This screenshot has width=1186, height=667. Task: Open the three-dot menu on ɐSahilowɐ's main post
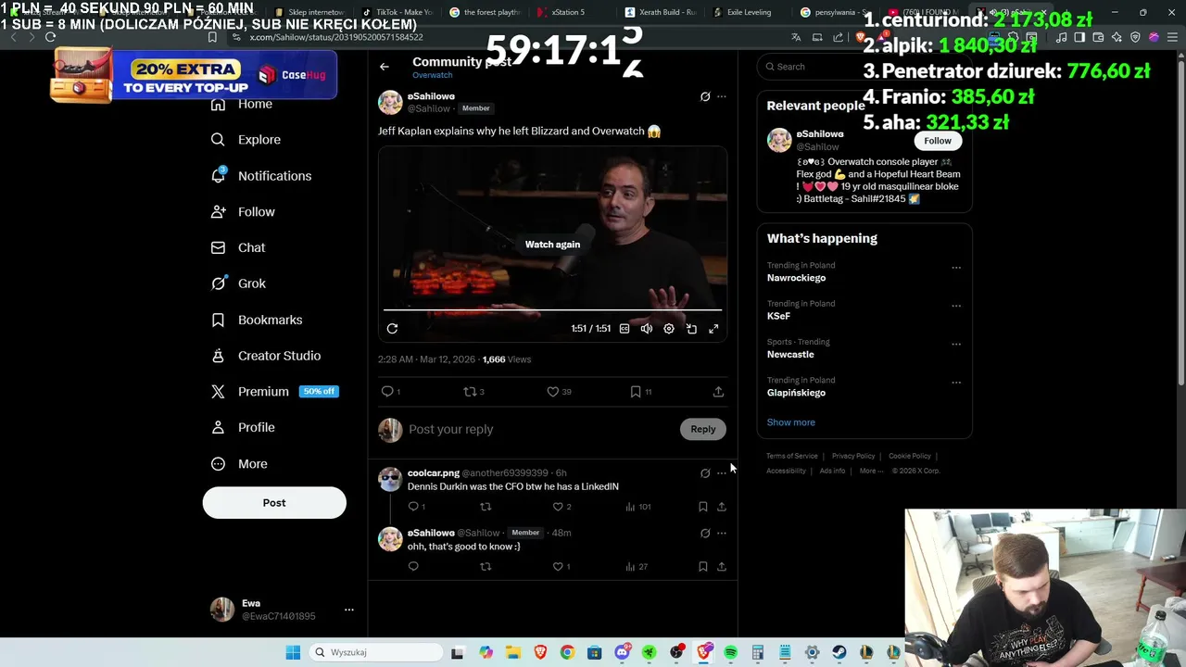click(x=722, y=96)
